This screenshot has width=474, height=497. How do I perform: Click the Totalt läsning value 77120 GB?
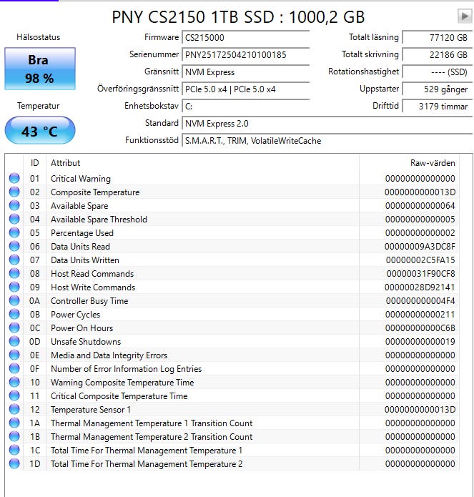pos(438,37)
